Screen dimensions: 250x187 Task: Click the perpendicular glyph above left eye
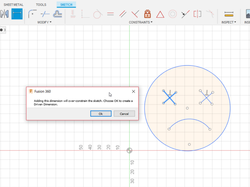click(170, 93)
